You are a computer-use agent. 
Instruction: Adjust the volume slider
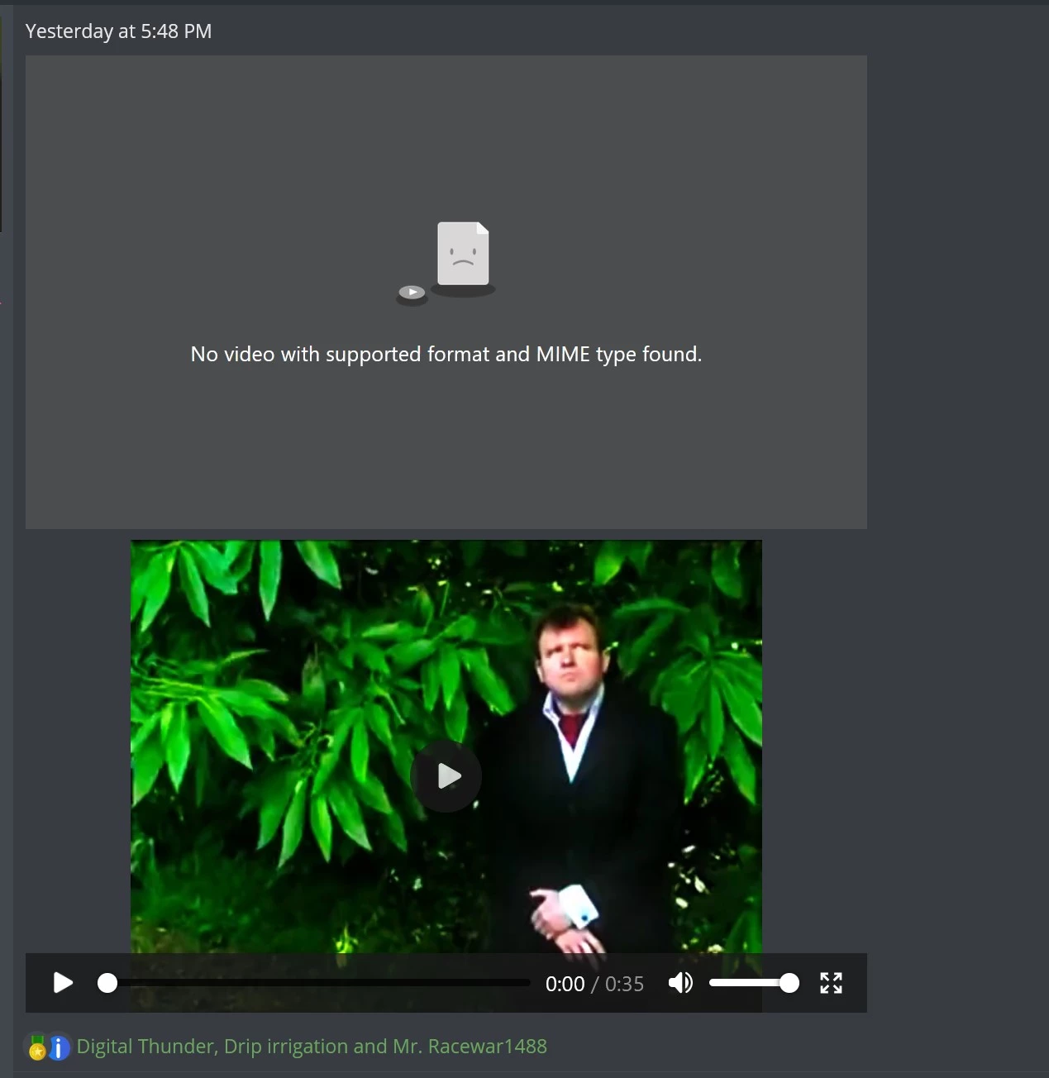coord(754,983)
